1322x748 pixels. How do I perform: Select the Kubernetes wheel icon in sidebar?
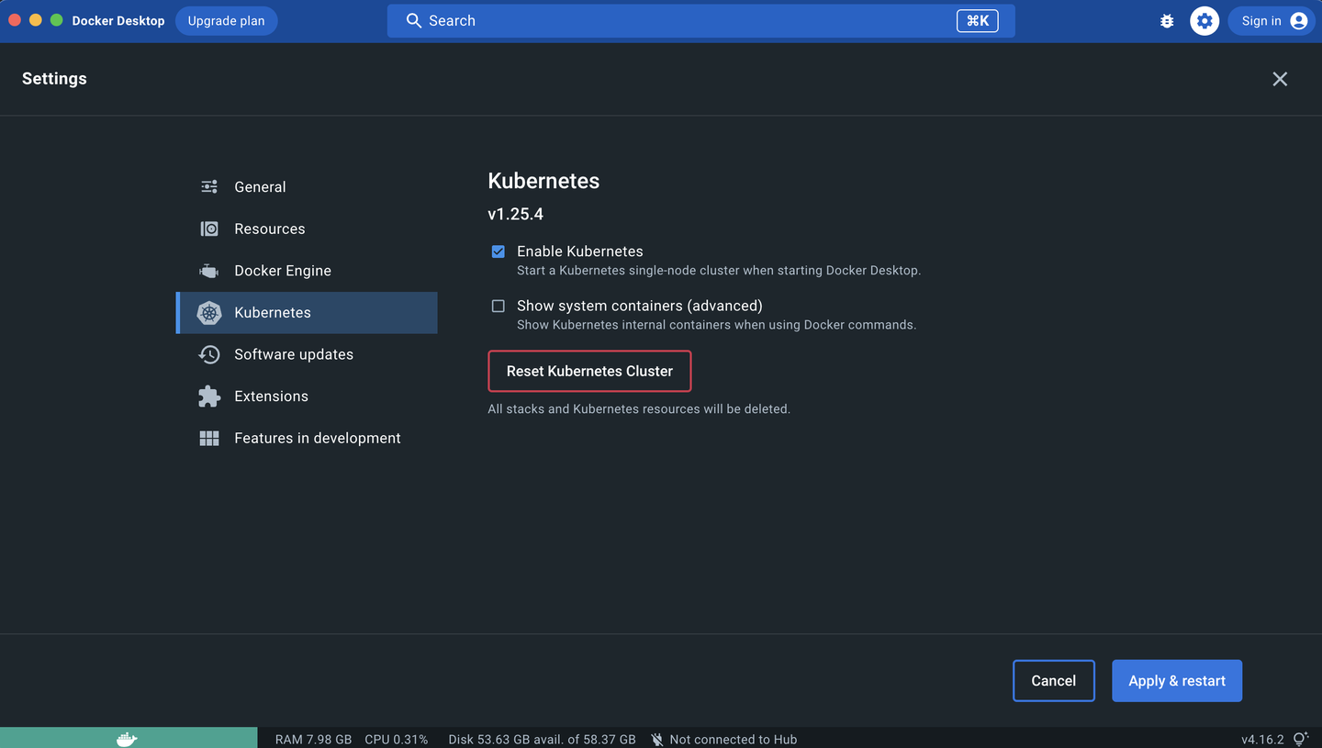(209, 312)
